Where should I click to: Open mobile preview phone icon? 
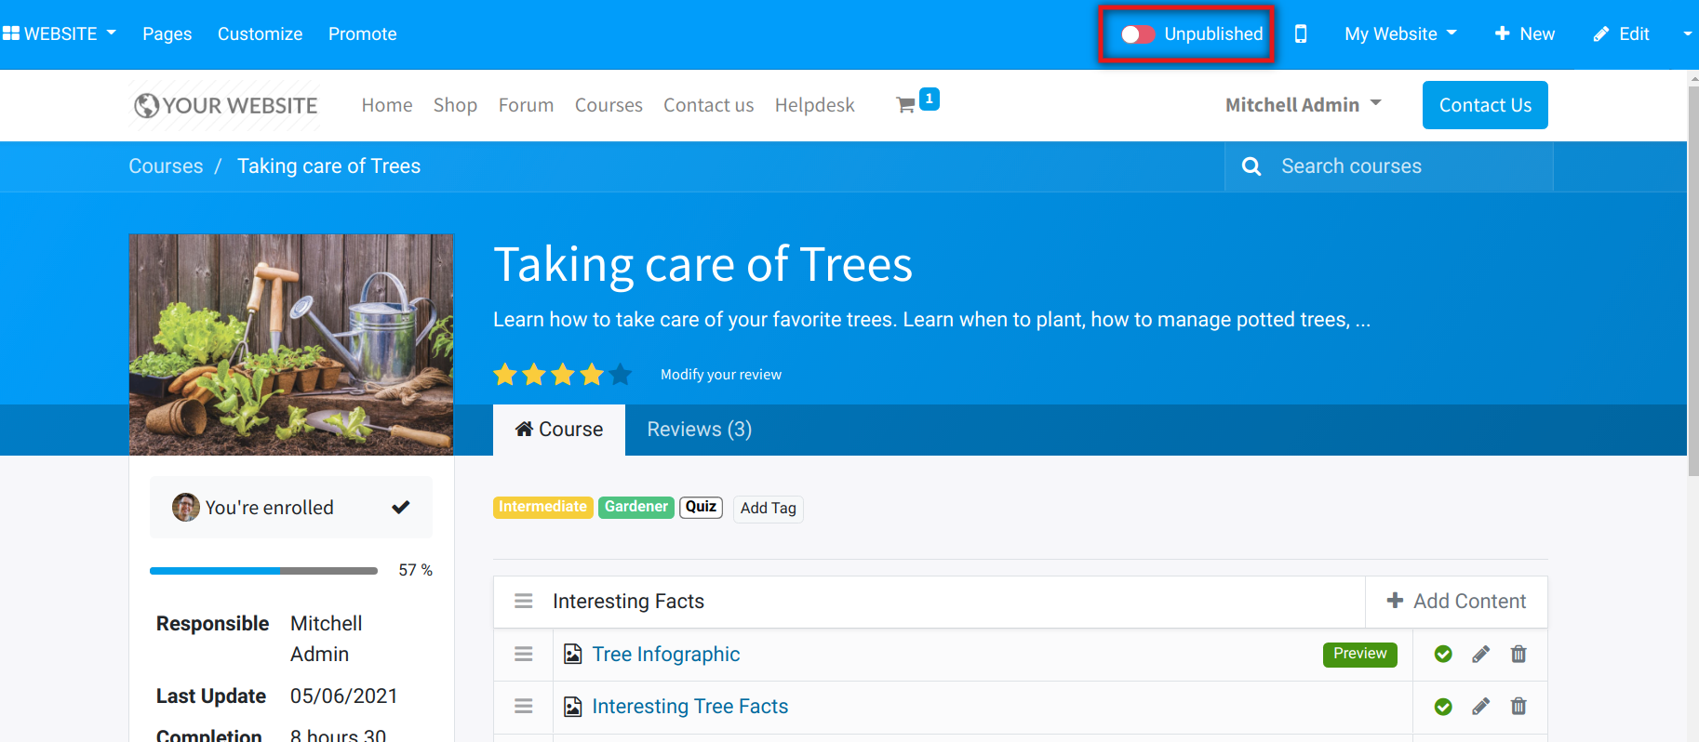point(1301,34)
